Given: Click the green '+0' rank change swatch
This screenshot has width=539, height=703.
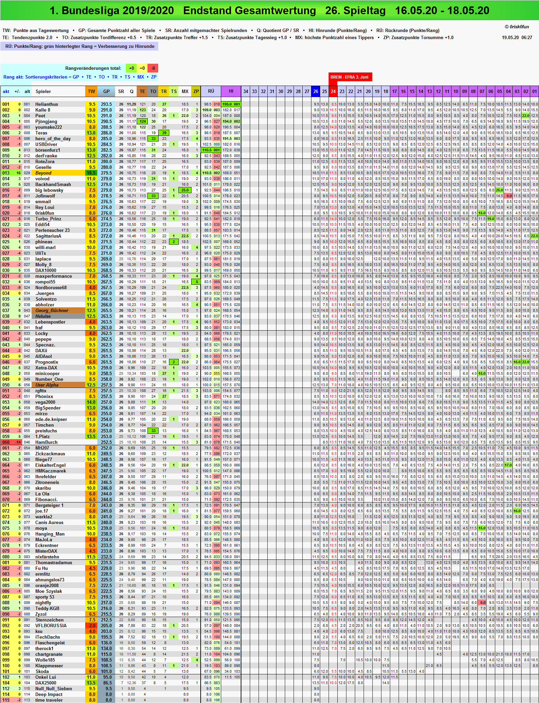Looking at the screenshot, I should pos(131,68).
